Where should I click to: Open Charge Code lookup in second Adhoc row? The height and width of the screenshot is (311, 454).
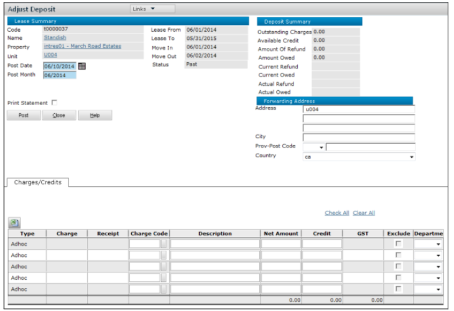click(x=164, y=256)
